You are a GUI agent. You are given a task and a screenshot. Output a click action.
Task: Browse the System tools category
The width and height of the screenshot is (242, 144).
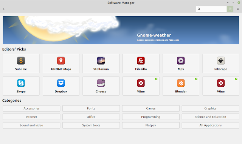pos(91,125)
